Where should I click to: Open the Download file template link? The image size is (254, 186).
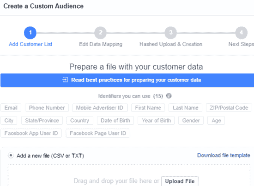click(224, 155)
